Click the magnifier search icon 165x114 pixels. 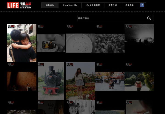pos(149,18)
